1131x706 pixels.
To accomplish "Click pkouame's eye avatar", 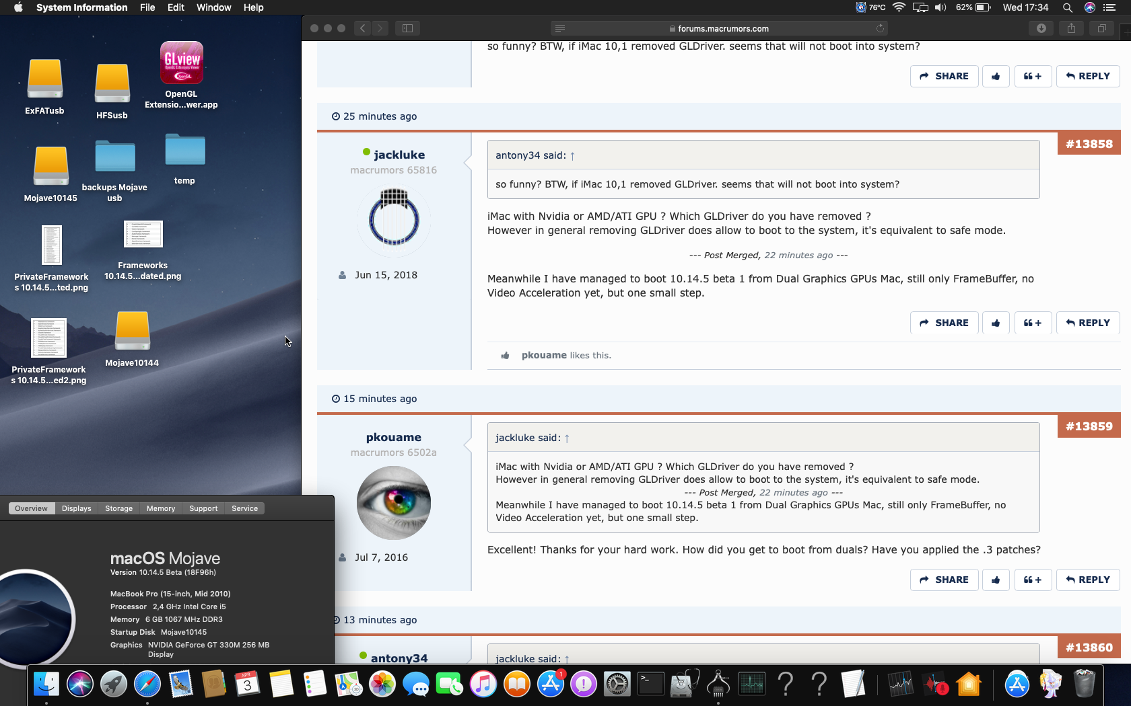I will 394,502.
